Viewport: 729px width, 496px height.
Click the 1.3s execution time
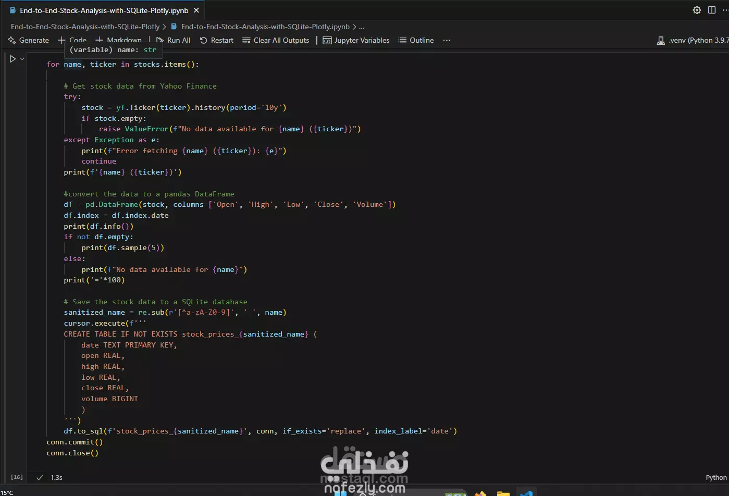point(56,477)
